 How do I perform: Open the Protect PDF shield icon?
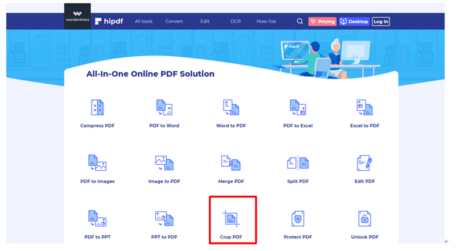pyautogui.click(x=298, y=219)
